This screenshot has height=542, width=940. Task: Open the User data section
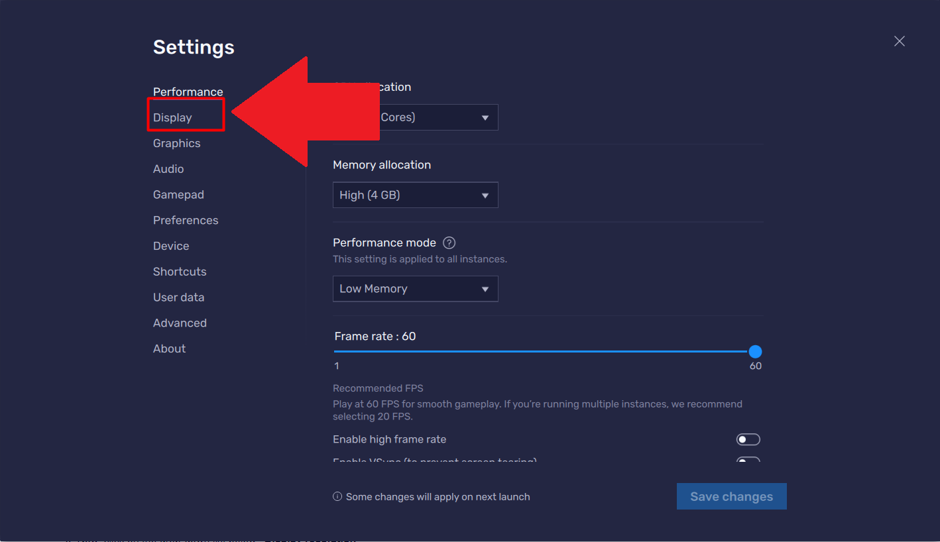coord(178,297)
